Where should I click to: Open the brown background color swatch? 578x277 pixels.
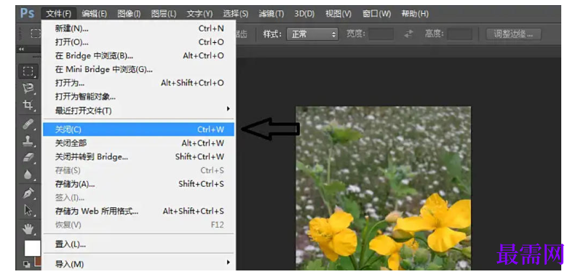(x=38, y=262)
